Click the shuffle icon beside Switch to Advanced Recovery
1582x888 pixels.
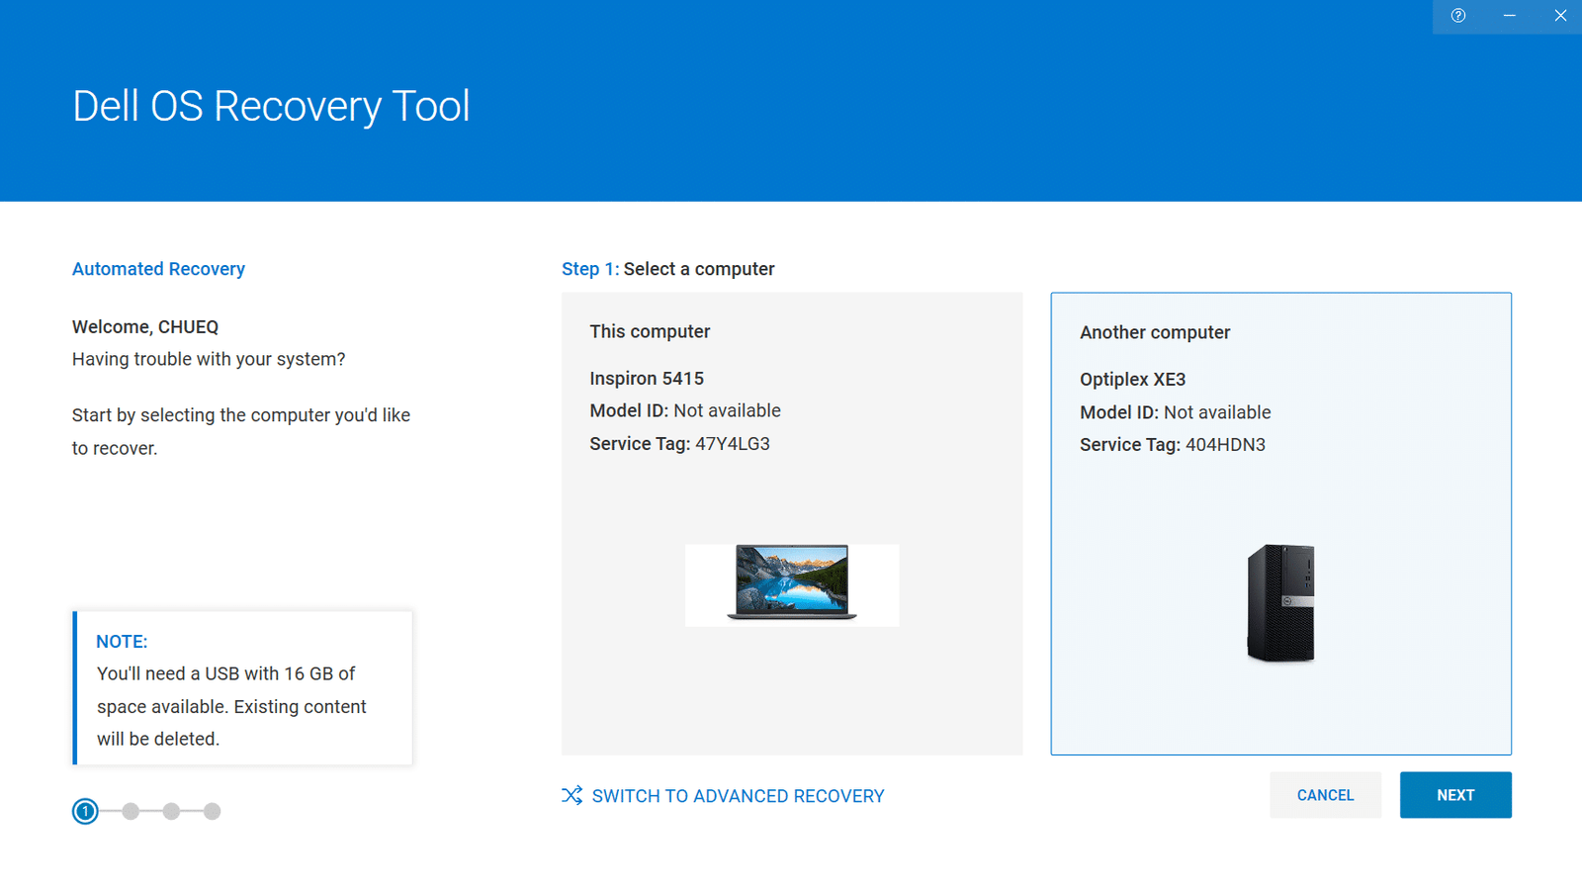click(571, 795)
